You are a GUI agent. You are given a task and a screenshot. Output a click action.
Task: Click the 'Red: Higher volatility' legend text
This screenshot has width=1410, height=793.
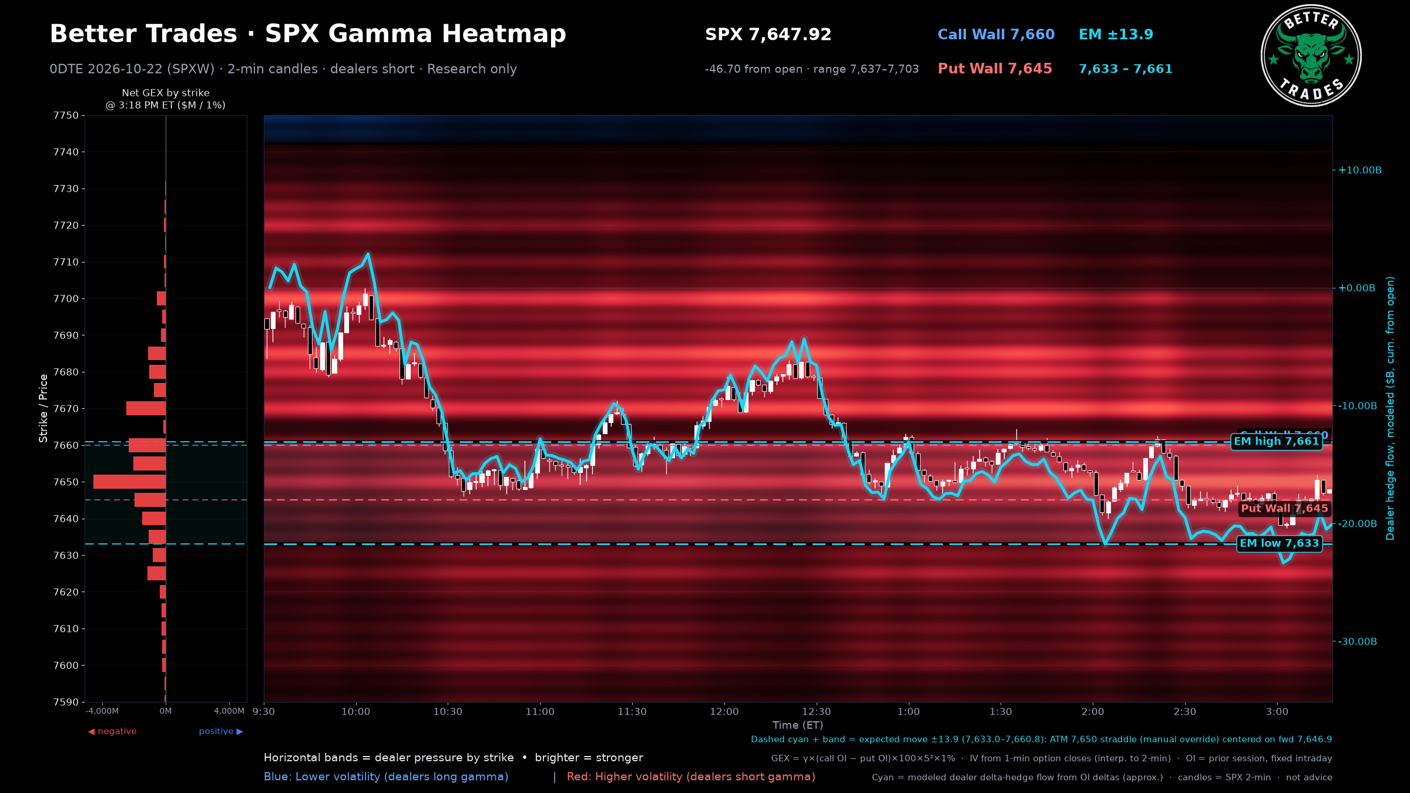691,777
